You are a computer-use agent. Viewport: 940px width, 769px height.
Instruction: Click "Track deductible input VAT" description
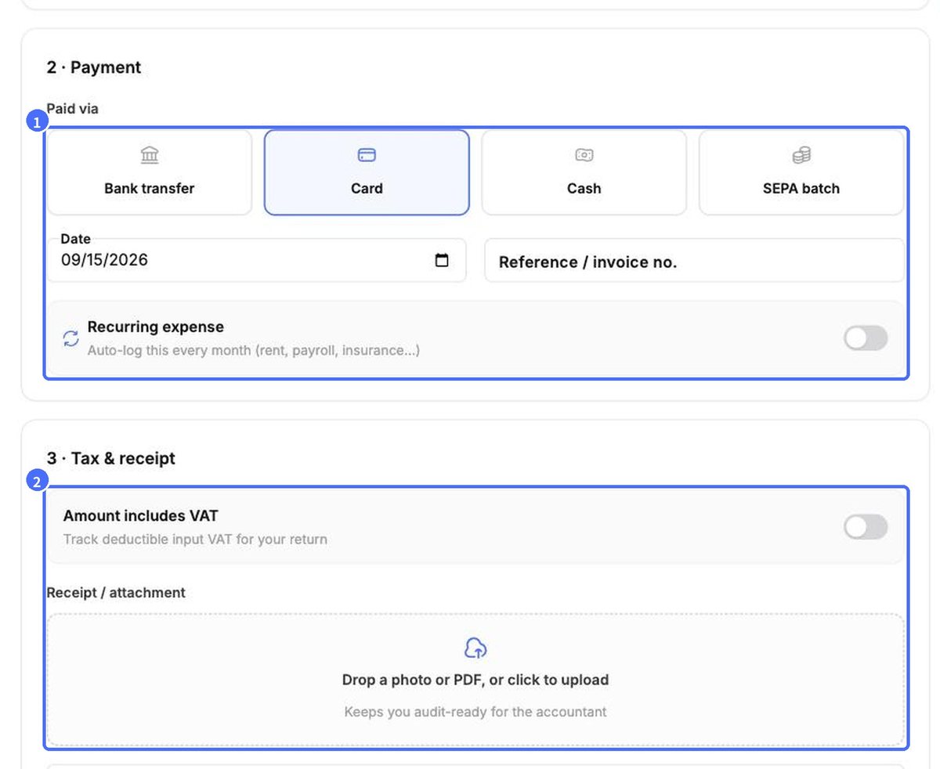195,540
